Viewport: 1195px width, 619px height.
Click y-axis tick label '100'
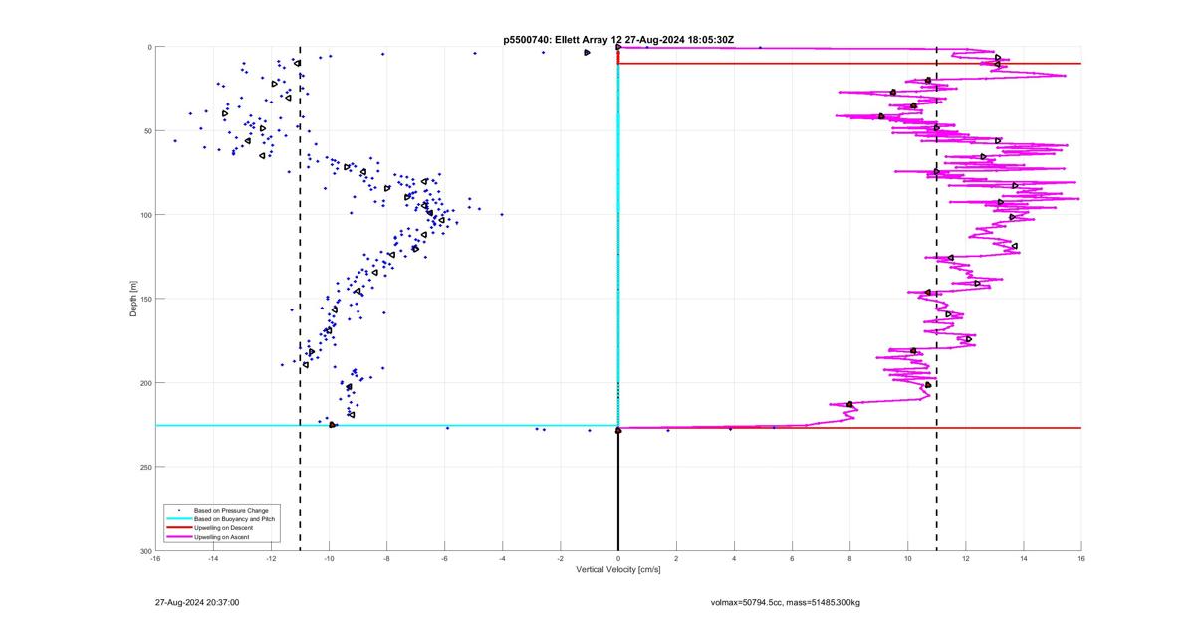click(x=145, y=215)
